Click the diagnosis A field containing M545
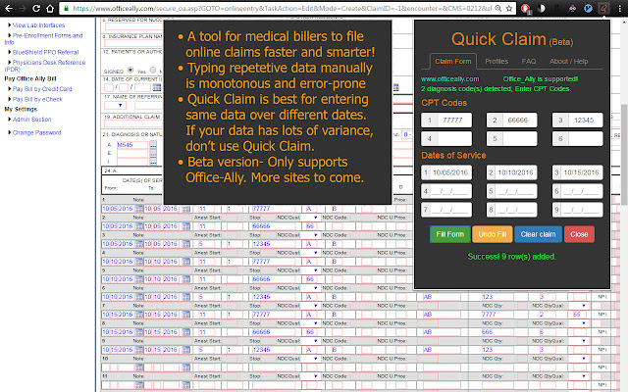This screenshot has width=628, height=392. [131, 145]
